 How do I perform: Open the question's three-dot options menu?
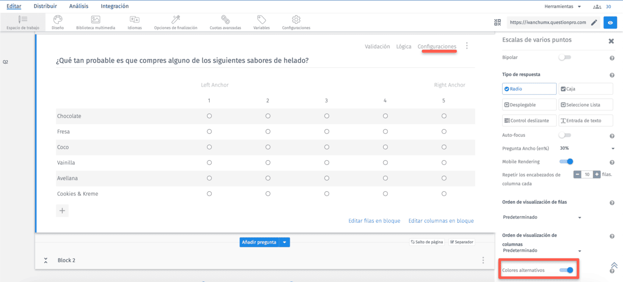click(467, 46)
